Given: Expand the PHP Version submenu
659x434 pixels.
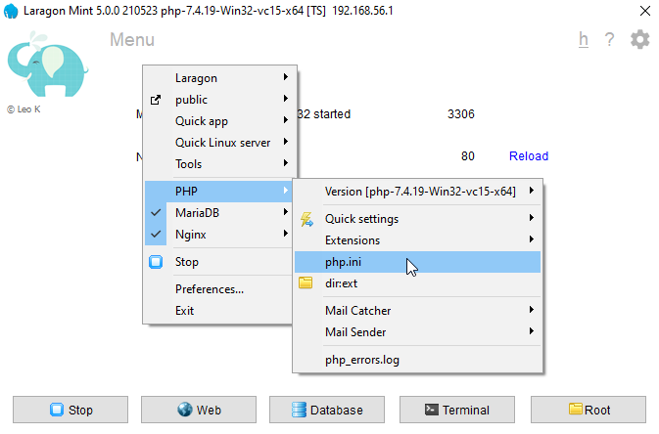Looking at the screenshot, I should (x=421, y=192).
